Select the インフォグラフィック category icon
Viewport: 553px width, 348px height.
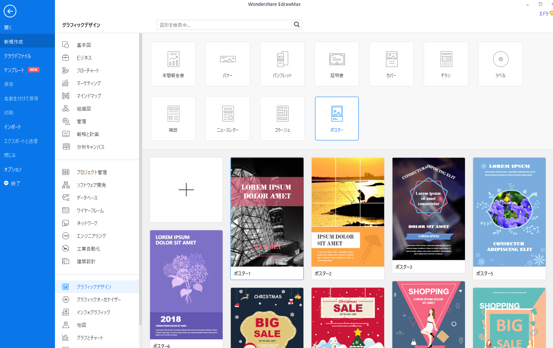[x=66, y=312]
